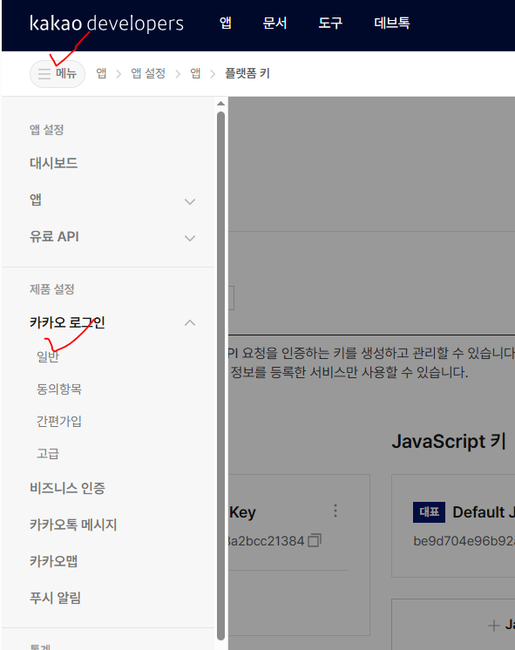Open three-dot options on Key card
The width and height of the screenshot is (515, 650).
[335, 511]
